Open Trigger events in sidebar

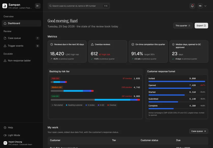point(21,46)
